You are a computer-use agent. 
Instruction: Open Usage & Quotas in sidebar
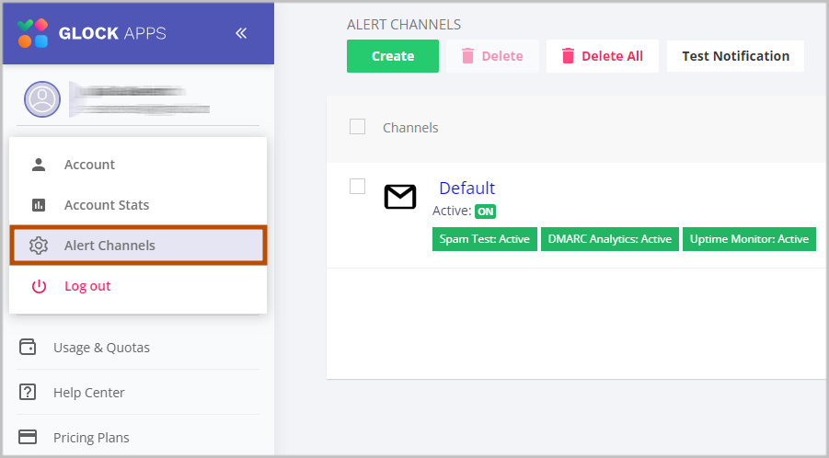[x=101, y=348]
